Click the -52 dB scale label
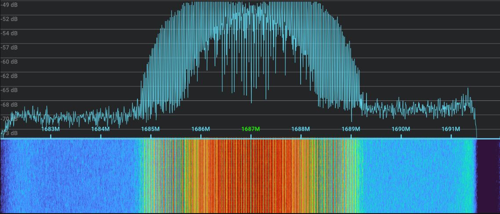 point(9,19)
